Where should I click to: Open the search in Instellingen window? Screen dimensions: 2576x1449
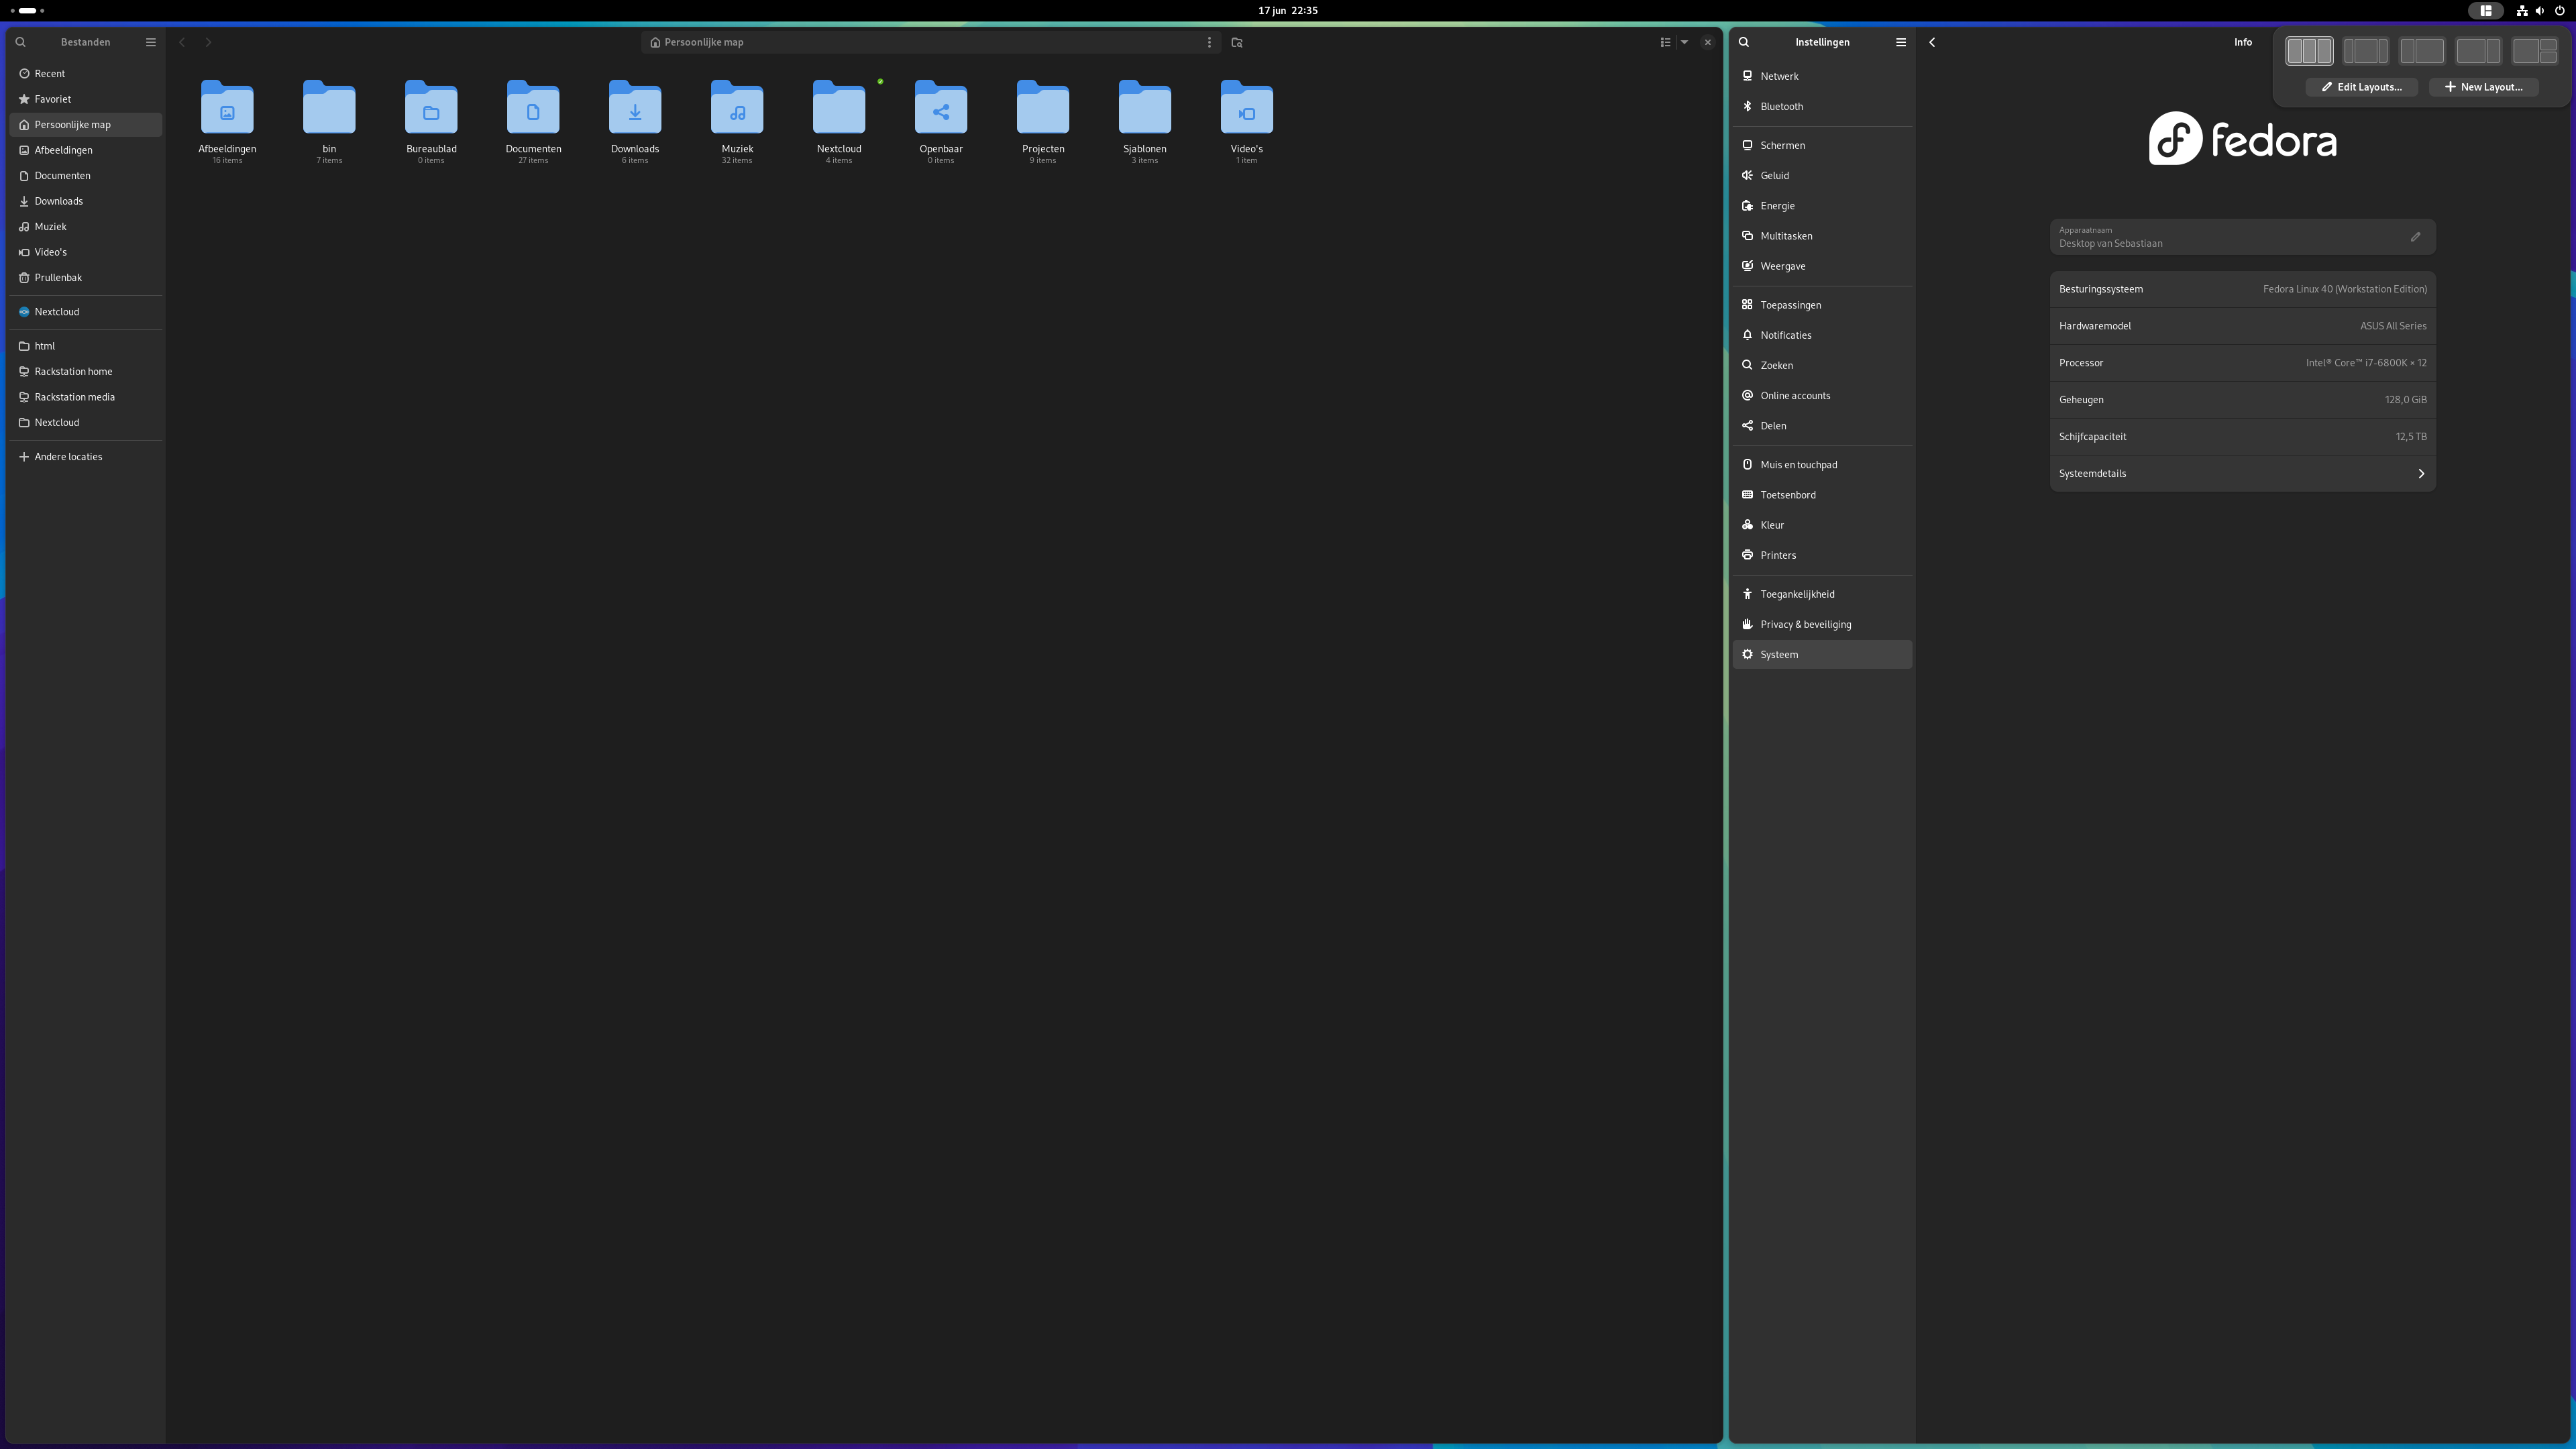[1744, 42]
